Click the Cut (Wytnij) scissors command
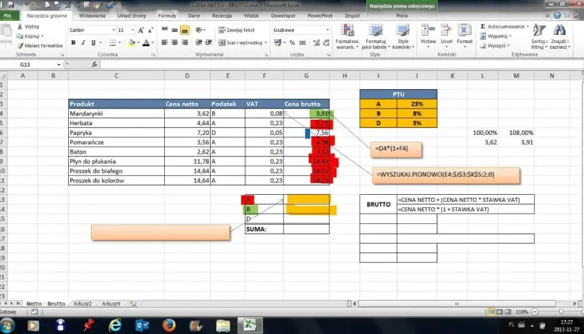584x334 pixels. pos(28,27)
